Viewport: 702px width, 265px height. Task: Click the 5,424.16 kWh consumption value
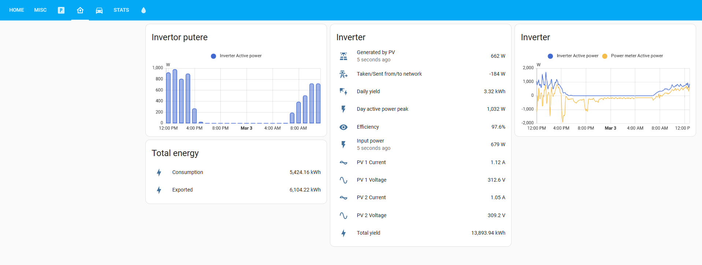pyautogui.click(x=305, y=173)
